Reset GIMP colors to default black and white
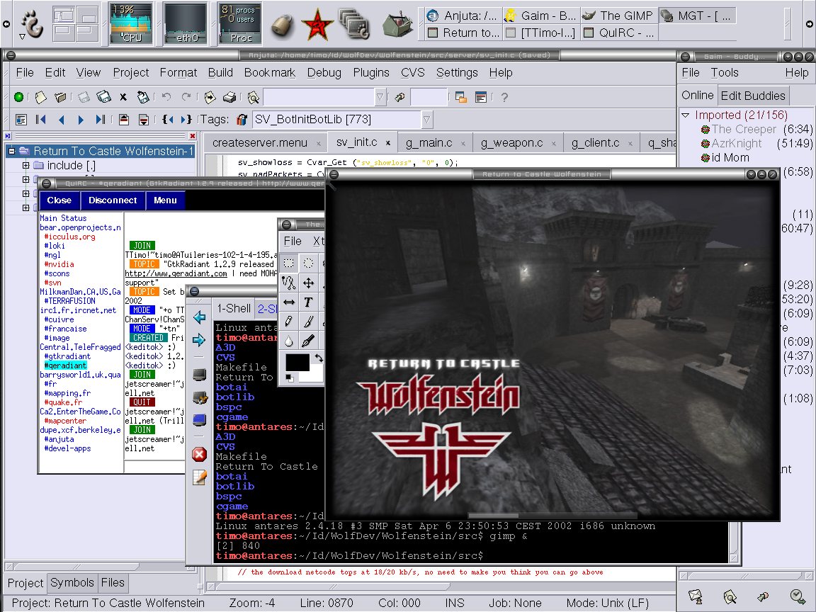This screenshot has width=816, height=612. [289, 378]
